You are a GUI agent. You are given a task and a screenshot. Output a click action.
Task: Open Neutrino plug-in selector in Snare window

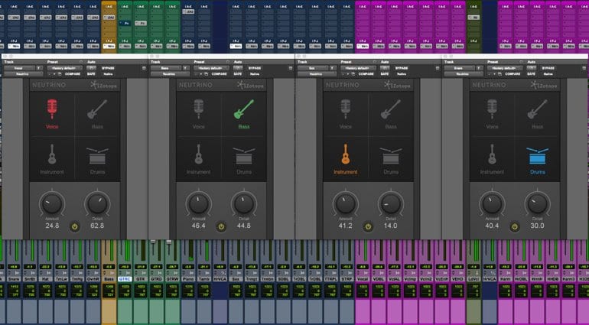coord(463,74)
